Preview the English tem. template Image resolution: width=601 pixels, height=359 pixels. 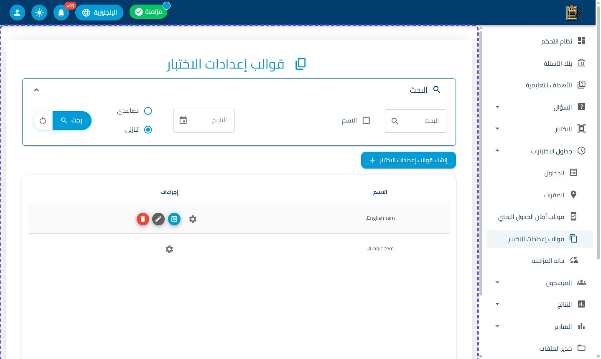[174, 219]
